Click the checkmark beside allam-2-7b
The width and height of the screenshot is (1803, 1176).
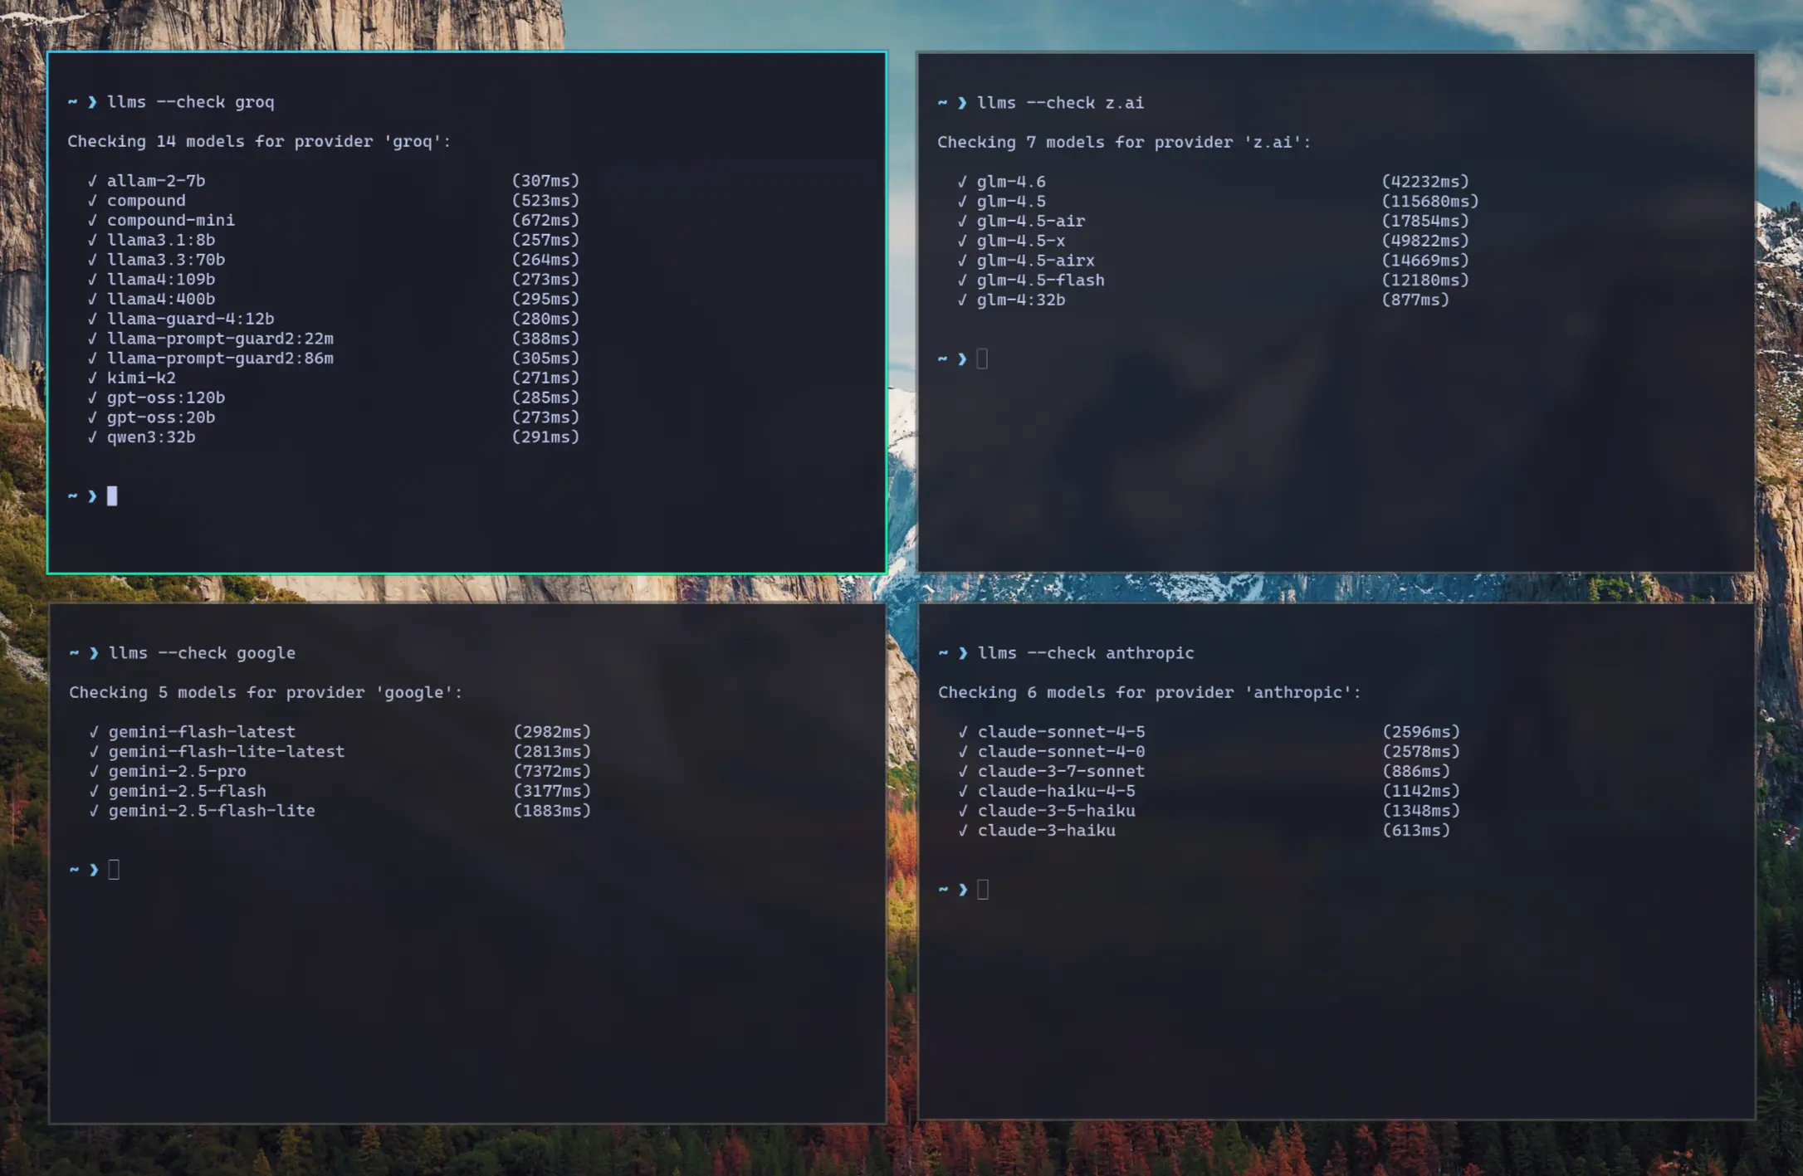(x=94, y=180)
